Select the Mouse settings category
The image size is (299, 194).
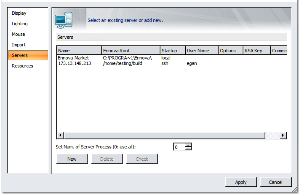tap(19, 34)
